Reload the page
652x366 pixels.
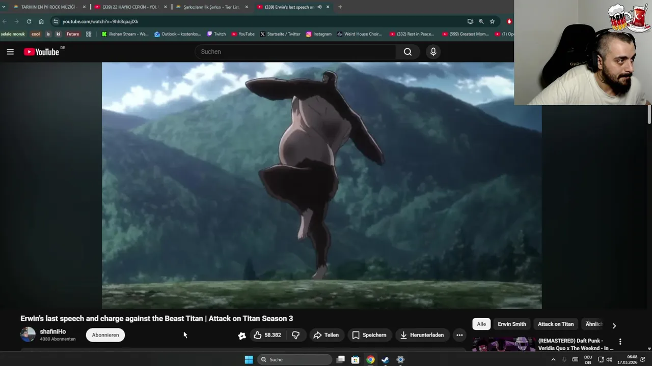click(29, 21)
